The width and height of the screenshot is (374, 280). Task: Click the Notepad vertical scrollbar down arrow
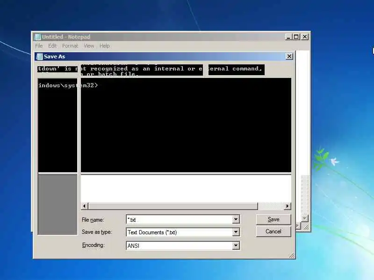coord(305,218)
